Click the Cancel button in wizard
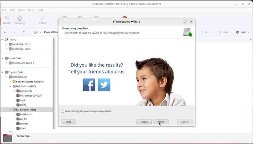The height and width of the screenshot is (144, 253). pos(185,122)
